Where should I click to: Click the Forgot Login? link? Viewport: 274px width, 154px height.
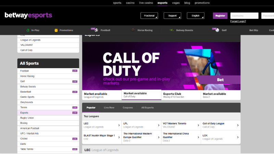pos(238,21)
